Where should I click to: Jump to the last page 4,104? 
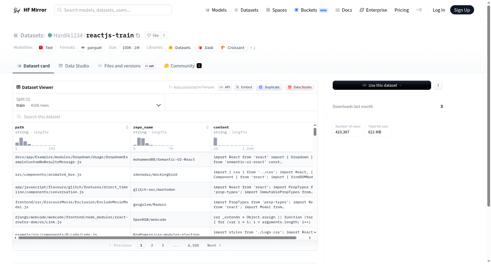193,245
